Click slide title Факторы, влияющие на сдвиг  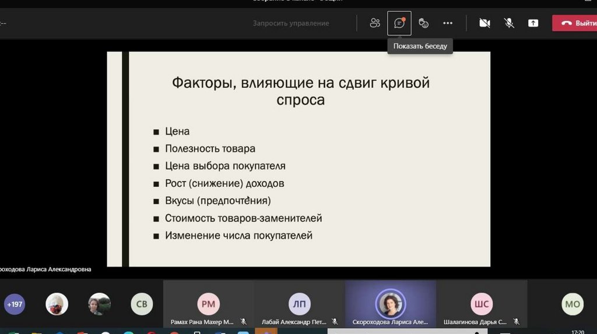coord(301,91)
